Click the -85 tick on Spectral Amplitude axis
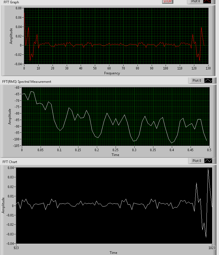219x255 pixels. coord(17,120)
